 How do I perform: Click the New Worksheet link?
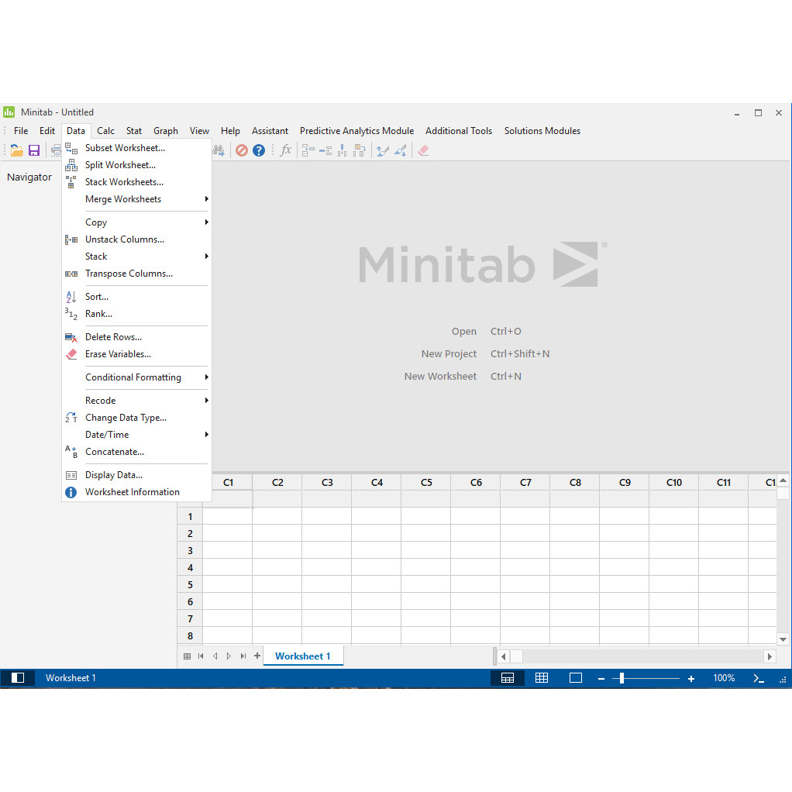[x=440, y=376]
